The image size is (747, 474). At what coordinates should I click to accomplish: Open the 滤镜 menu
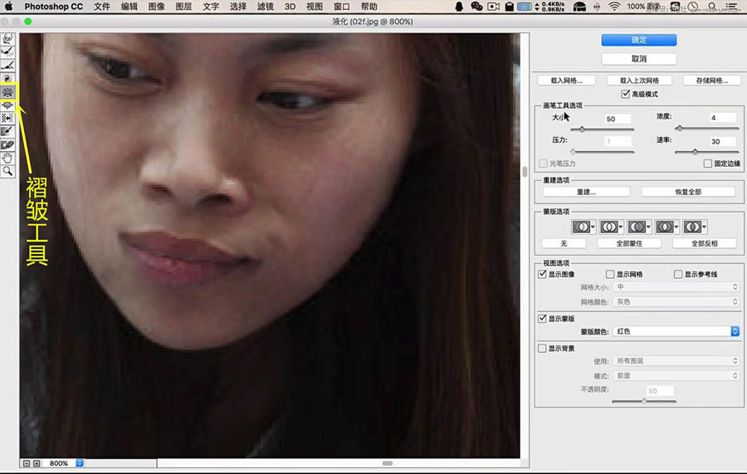[x=265, y=6]
